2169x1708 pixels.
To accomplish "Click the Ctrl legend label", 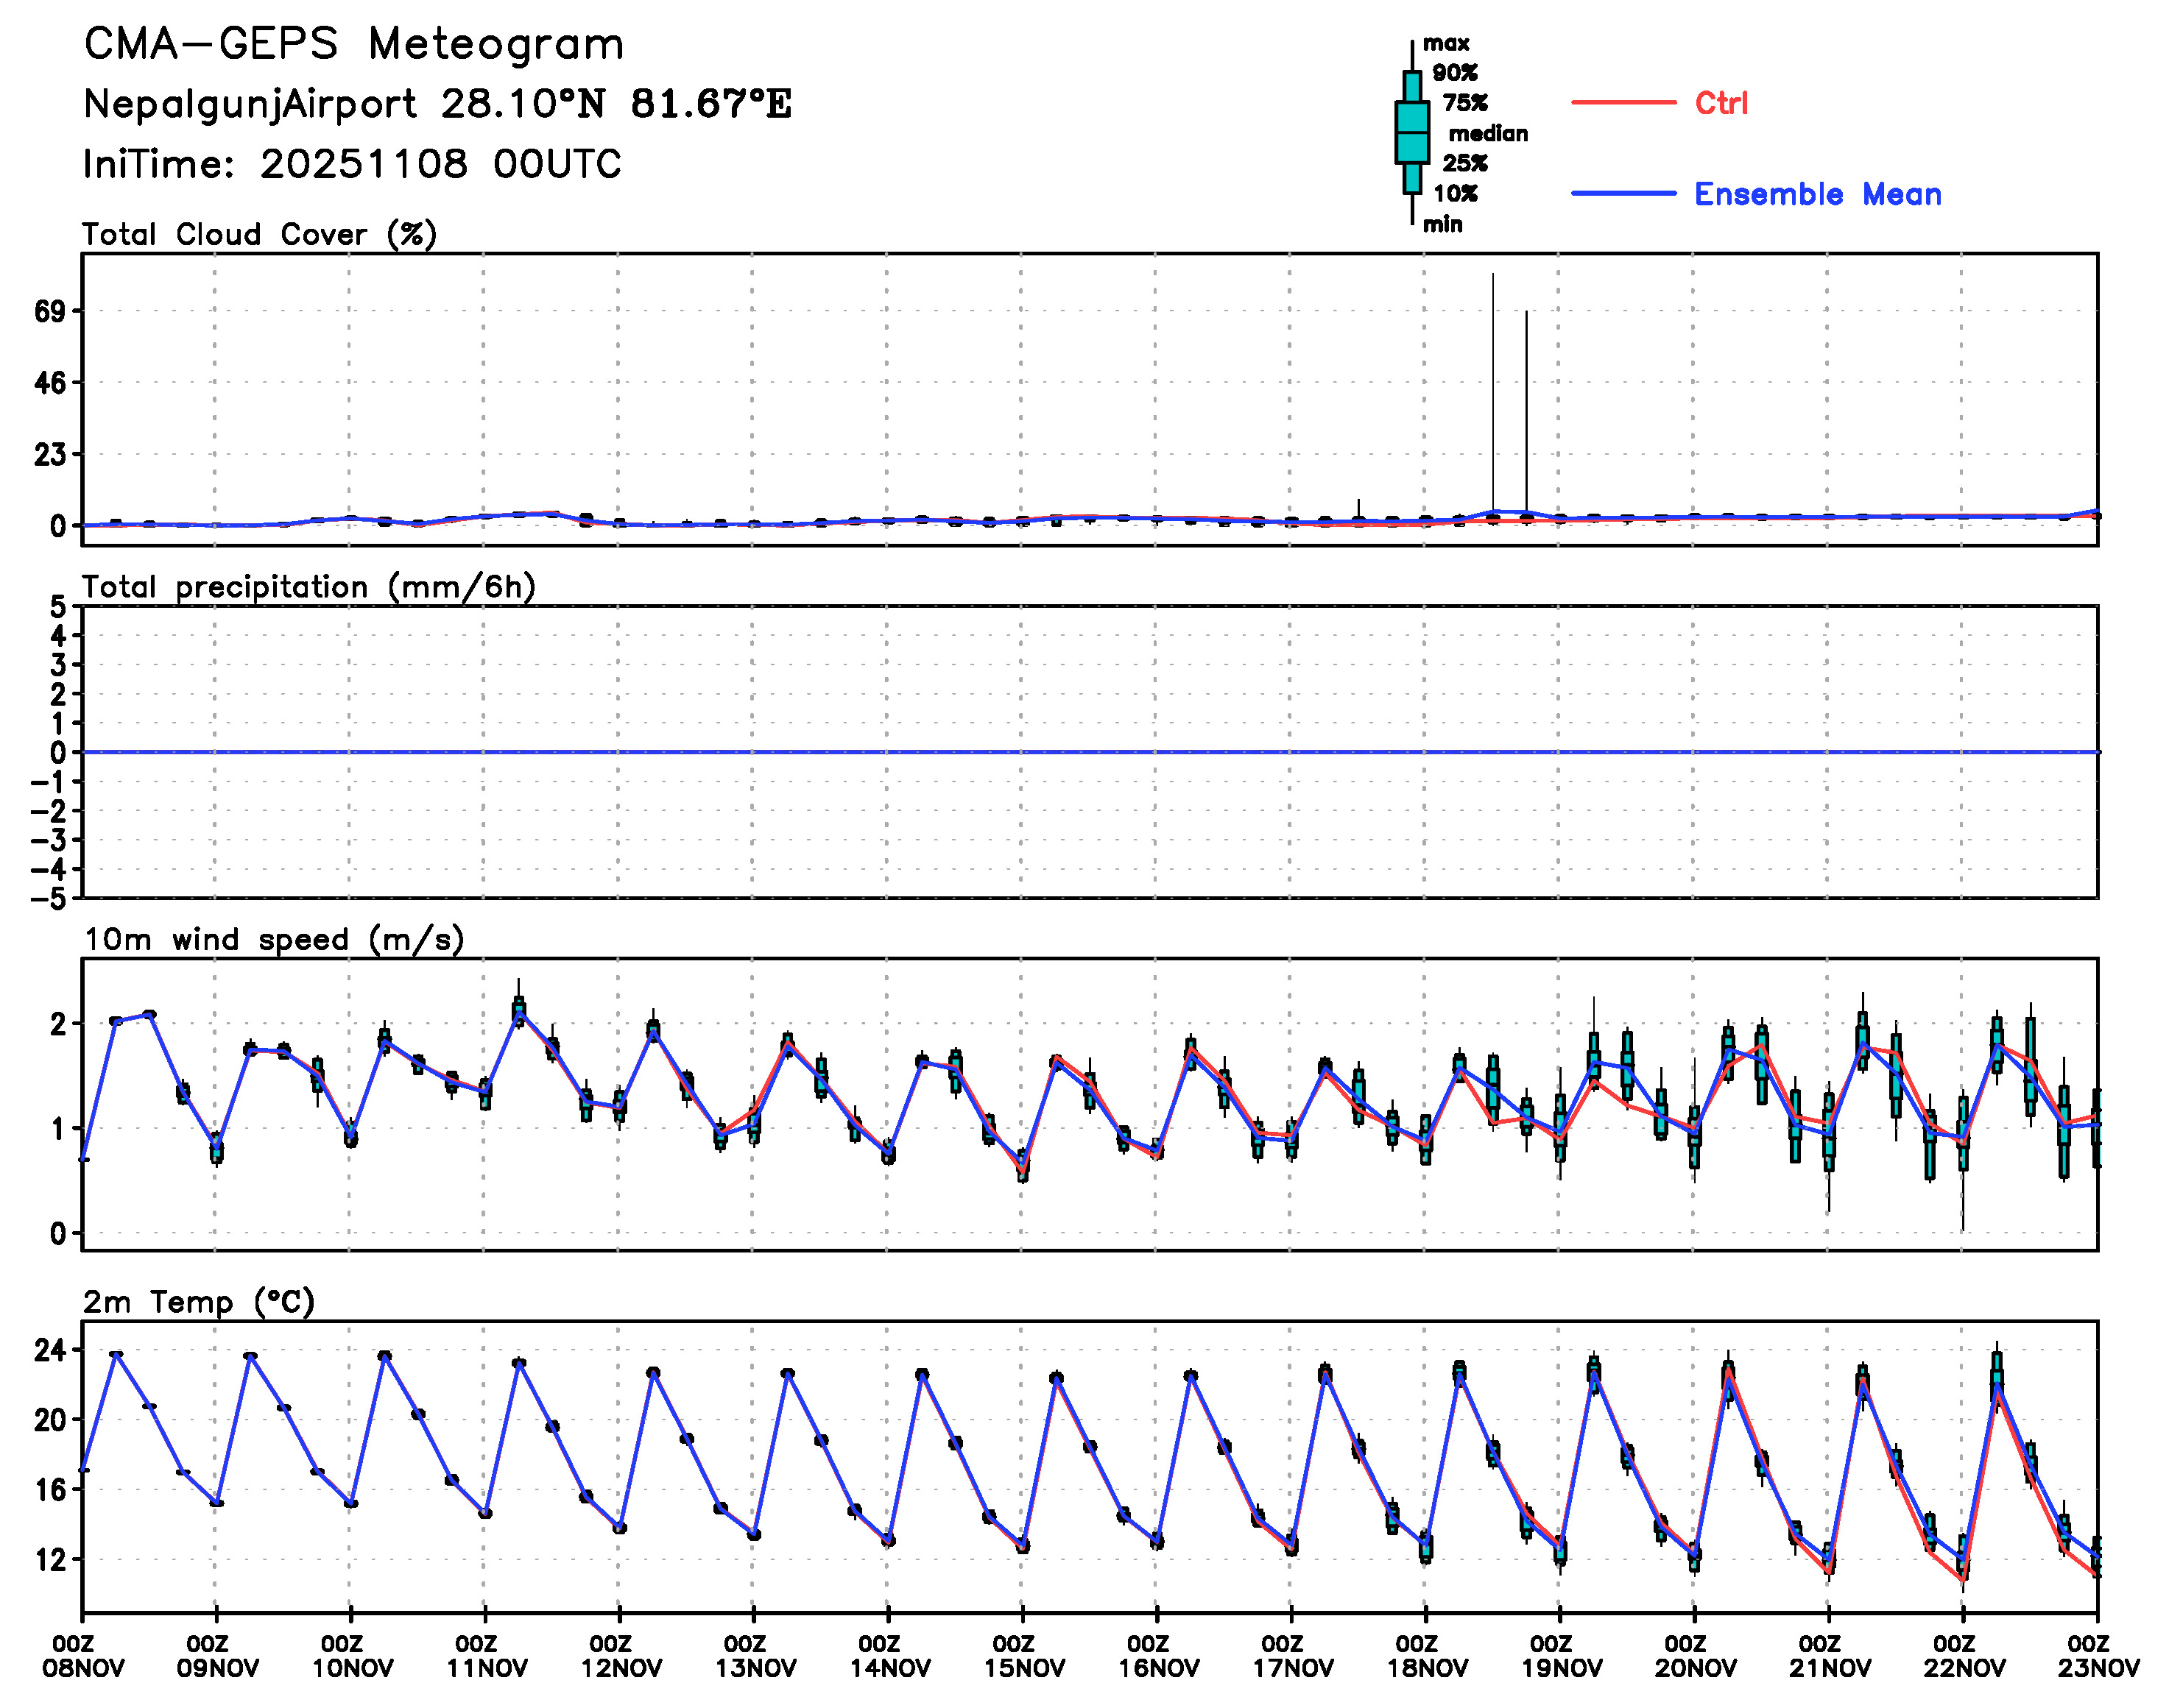I will pyautogui.click(x=1721, y=103).
